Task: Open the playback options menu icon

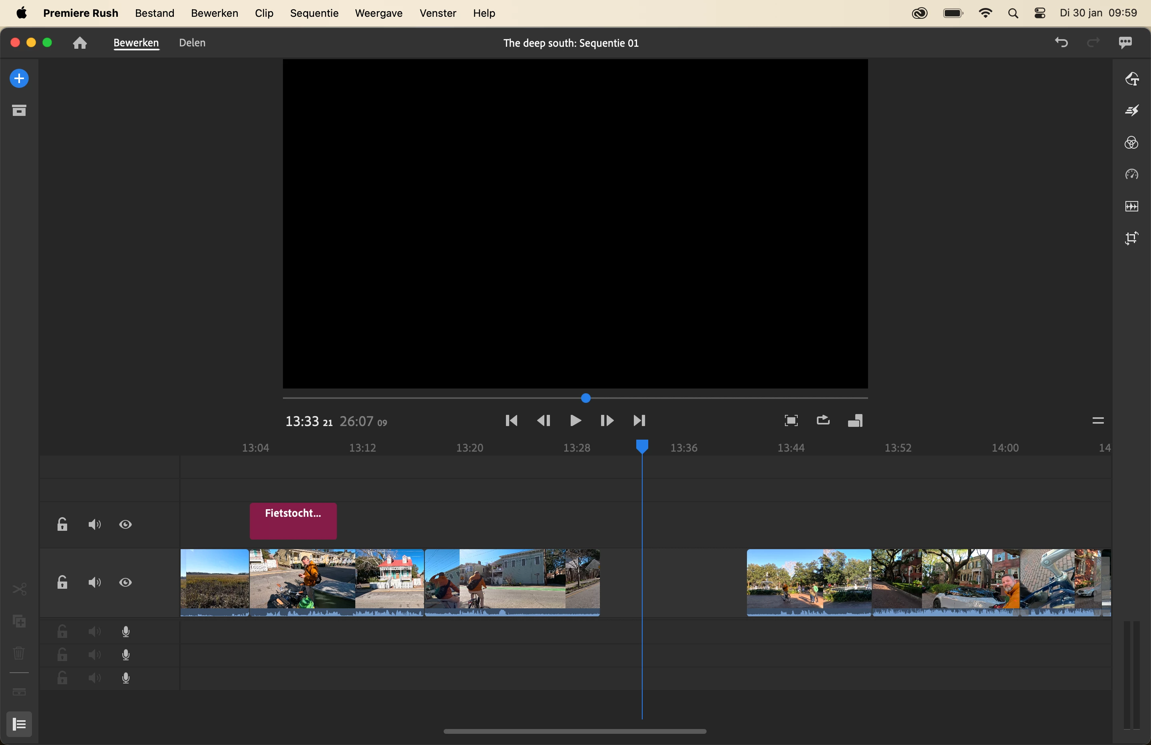Action: (x=1098, y=421)
